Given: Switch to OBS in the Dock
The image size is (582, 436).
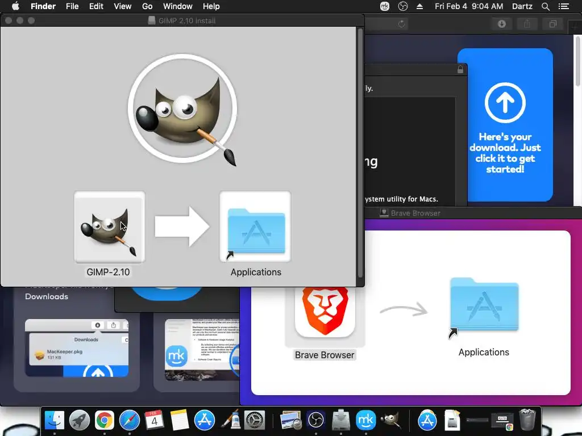Looking at the screenshot, I should [x=316, y=421].
